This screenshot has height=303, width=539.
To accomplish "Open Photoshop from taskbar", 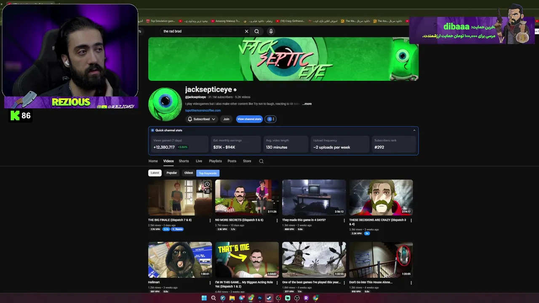I will coord(260,298).
